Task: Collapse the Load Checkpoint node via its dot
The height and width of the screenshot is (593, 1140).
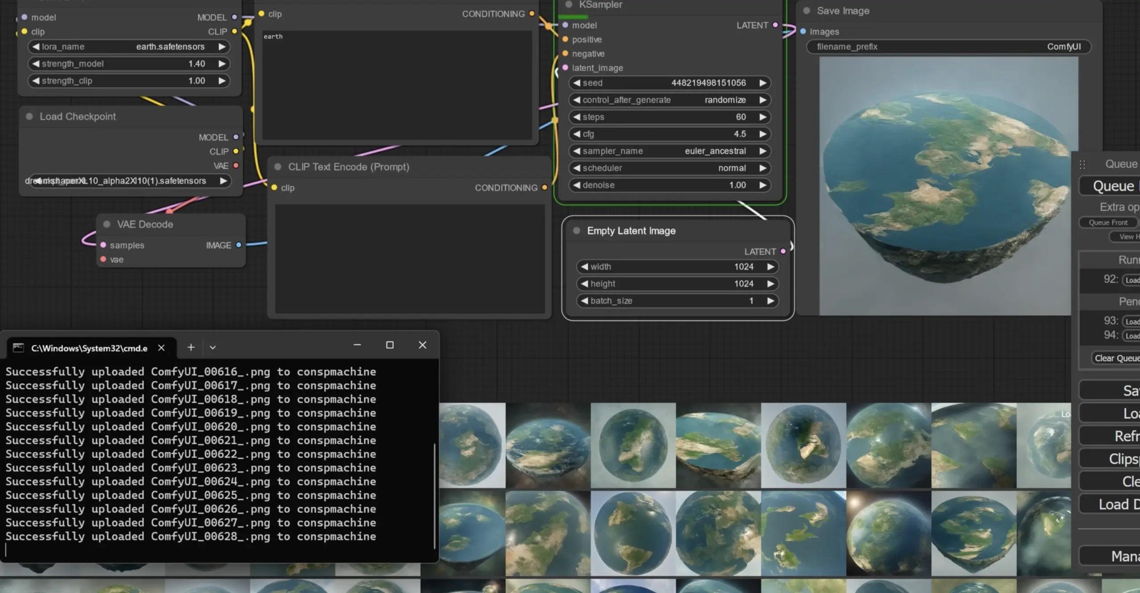Action: coord(29,117)
